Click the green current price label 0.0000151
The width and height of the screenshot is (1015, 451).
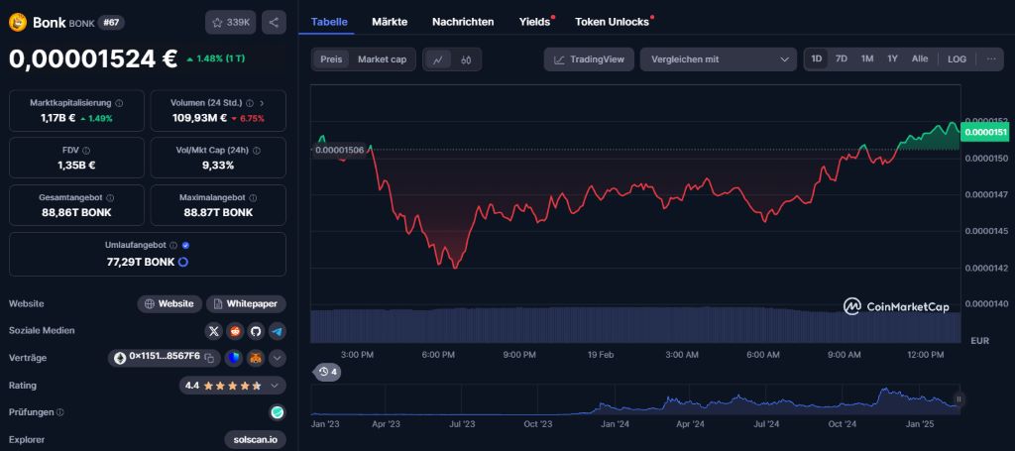pyautogui.click(x=986, y=132)
